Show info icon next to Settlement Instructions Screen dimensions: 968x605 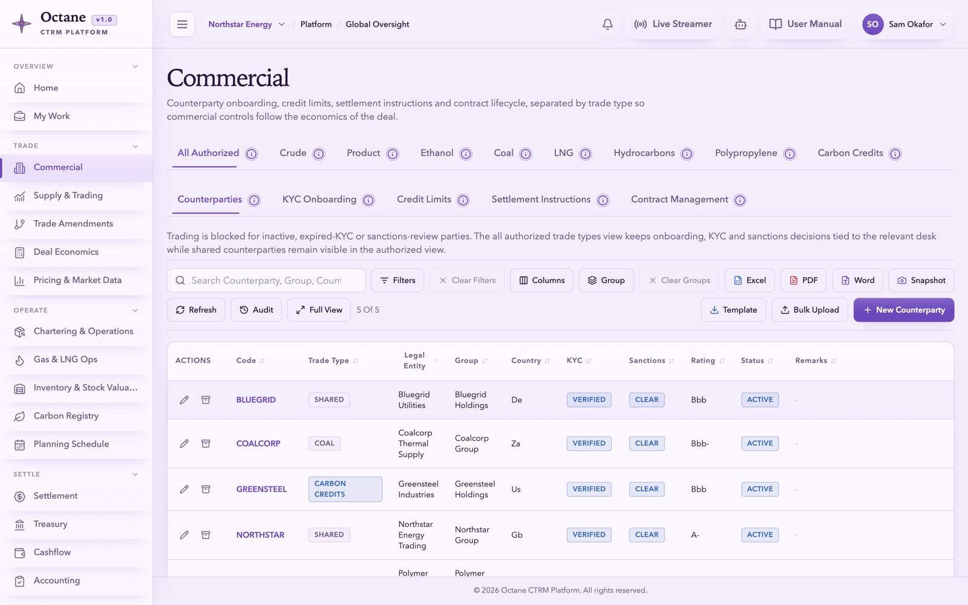[x=603, y=200]
